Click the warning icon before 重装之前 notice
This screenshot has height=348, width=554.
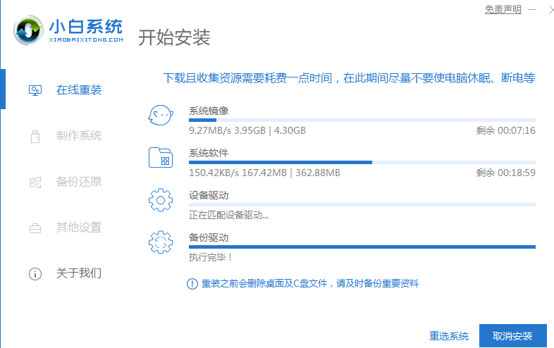click(x=192, y=283)
